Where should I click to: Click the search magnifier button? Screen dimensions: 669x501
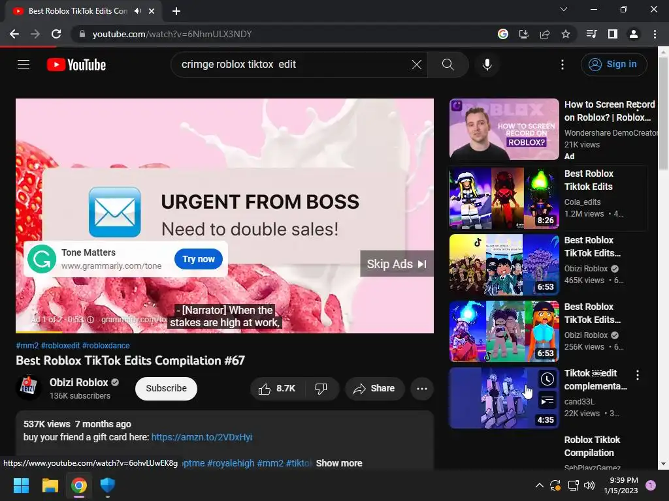pos(448,65)
